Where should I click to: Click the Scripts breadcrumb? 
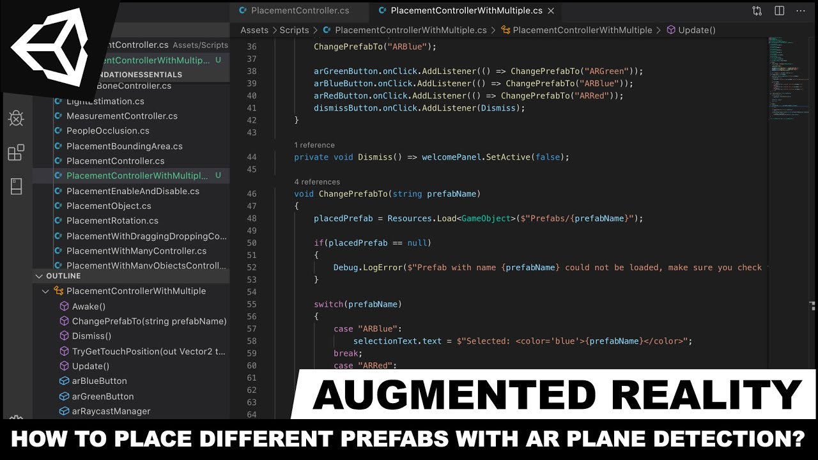click(x=294, y=30)
